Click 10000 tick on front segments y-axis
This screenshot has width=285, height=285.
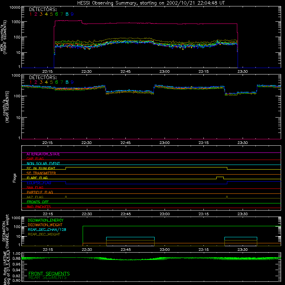coord(15,7)
